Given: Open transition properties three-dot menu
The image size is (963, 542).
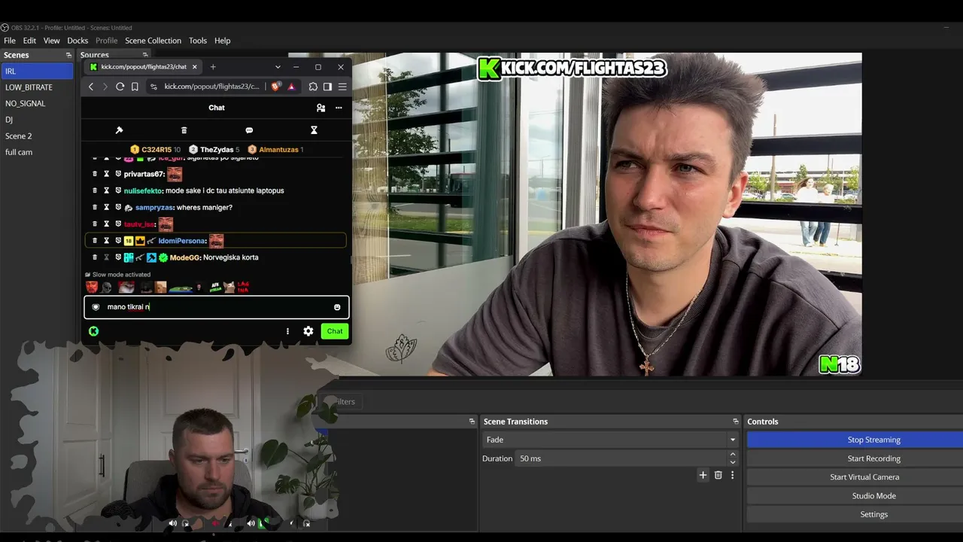Looking at the screenshot, I should coord(732,475).
